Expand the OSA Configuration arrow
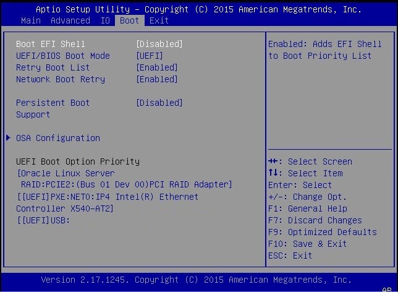This screenshot has height=292, width=398. click(8, 138)
